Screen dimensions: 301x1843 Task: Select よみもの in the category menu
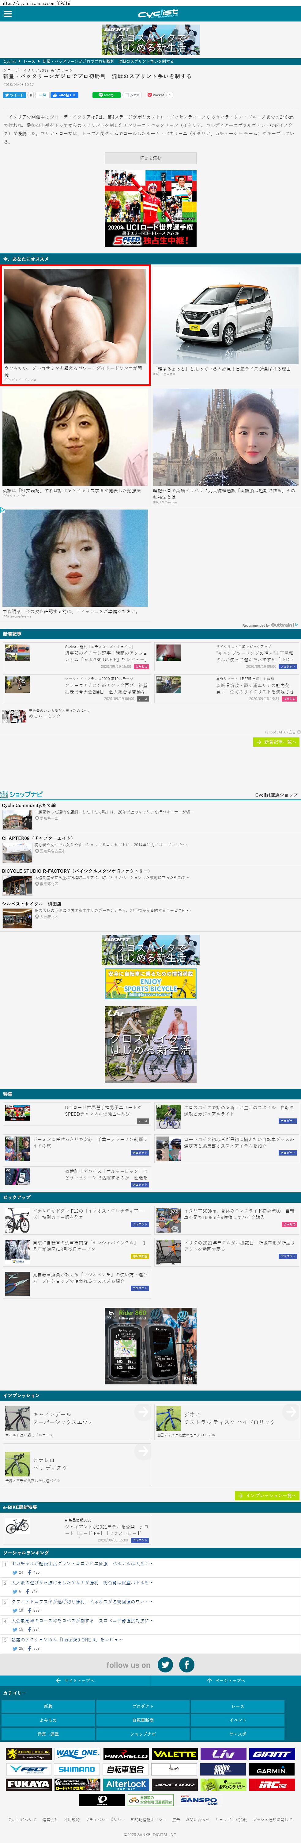tap(48, 1720)
